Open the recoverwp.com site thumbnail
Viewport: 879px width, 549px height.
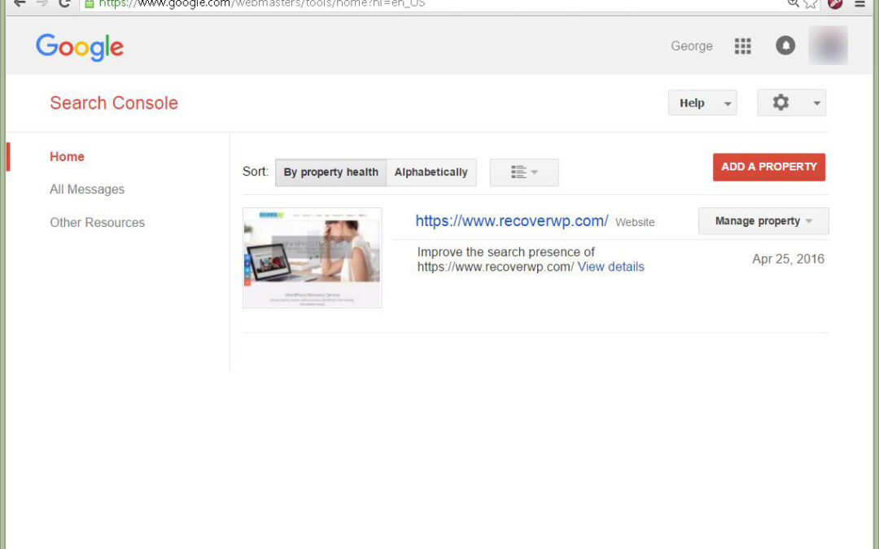click(x=313, y=258)
